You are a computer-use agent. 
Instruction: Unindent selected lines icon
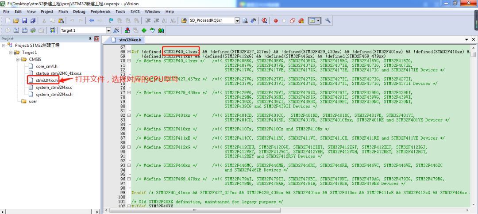pyautogui.click(x=156, y=21)
